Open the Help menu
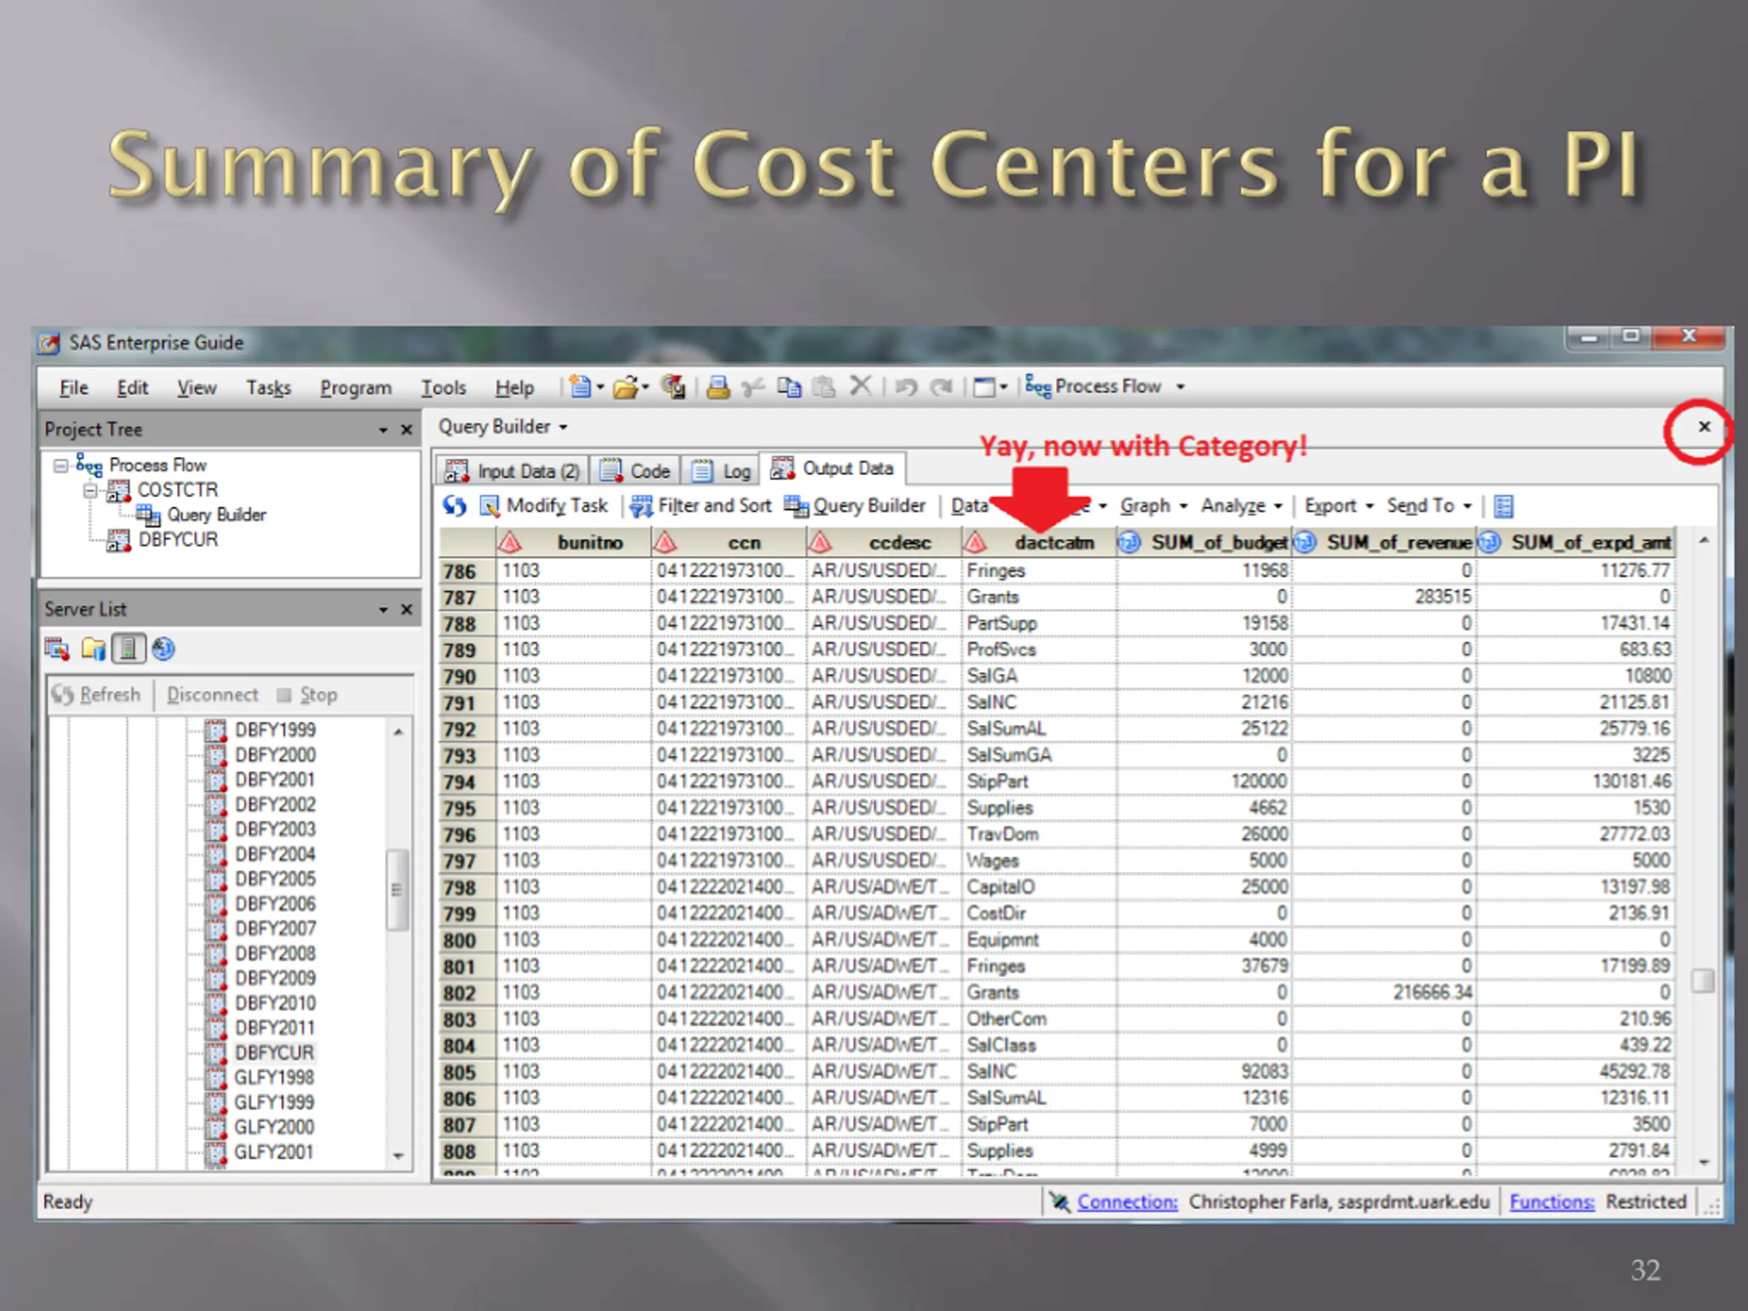1748x1311 pixels. click(514, 388)
